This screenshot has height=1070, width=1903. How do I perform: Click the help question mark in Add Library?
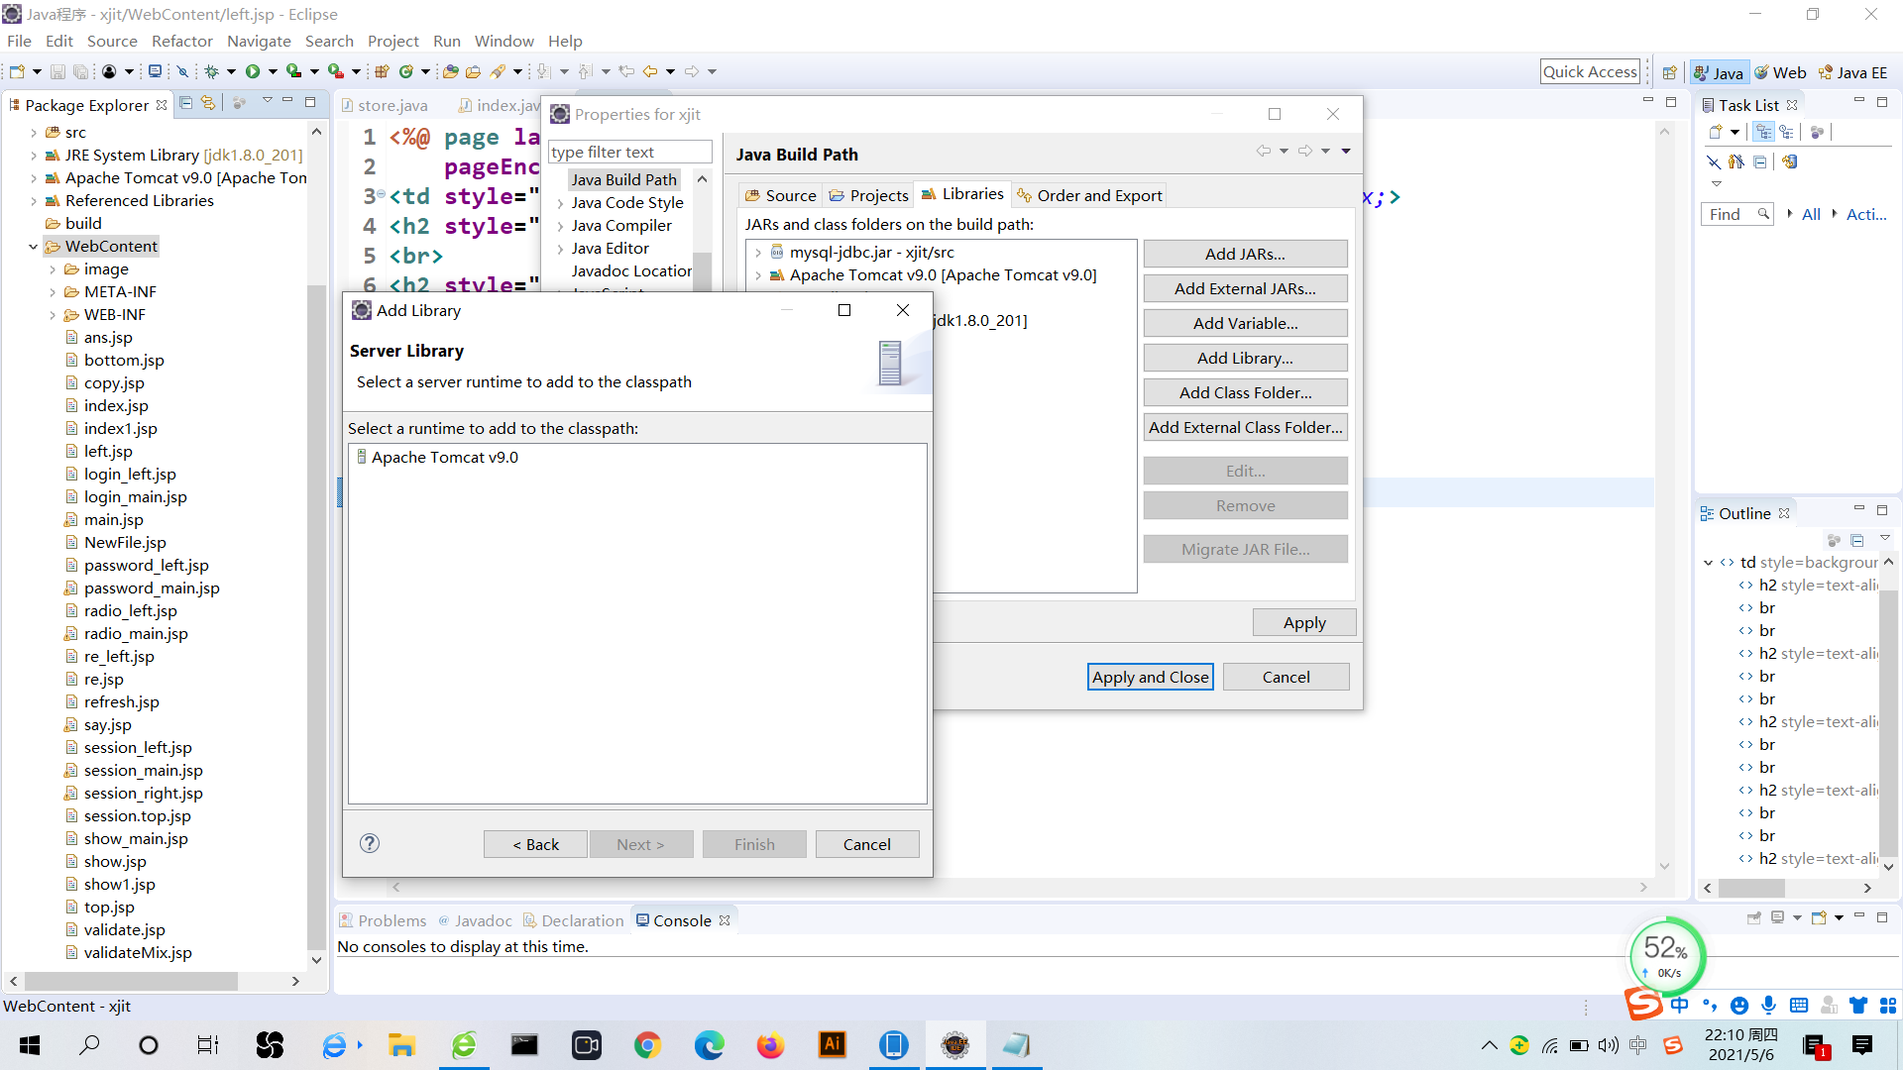[x=370, y=843]
